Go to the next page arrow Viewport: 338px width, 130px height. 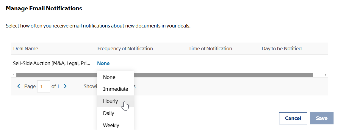(65, 86)
